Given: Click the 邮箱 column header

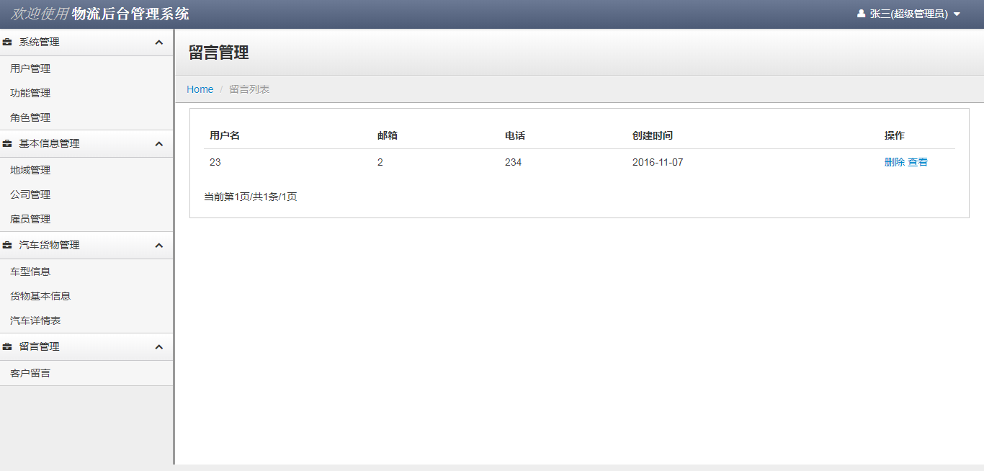Looking at the screenshot, I should pyautogui.click(x=388, y=135).
